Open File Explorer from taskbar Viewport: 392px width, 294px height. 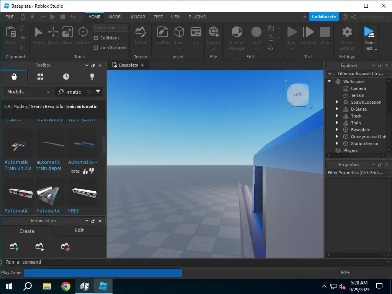coord(47,286)
